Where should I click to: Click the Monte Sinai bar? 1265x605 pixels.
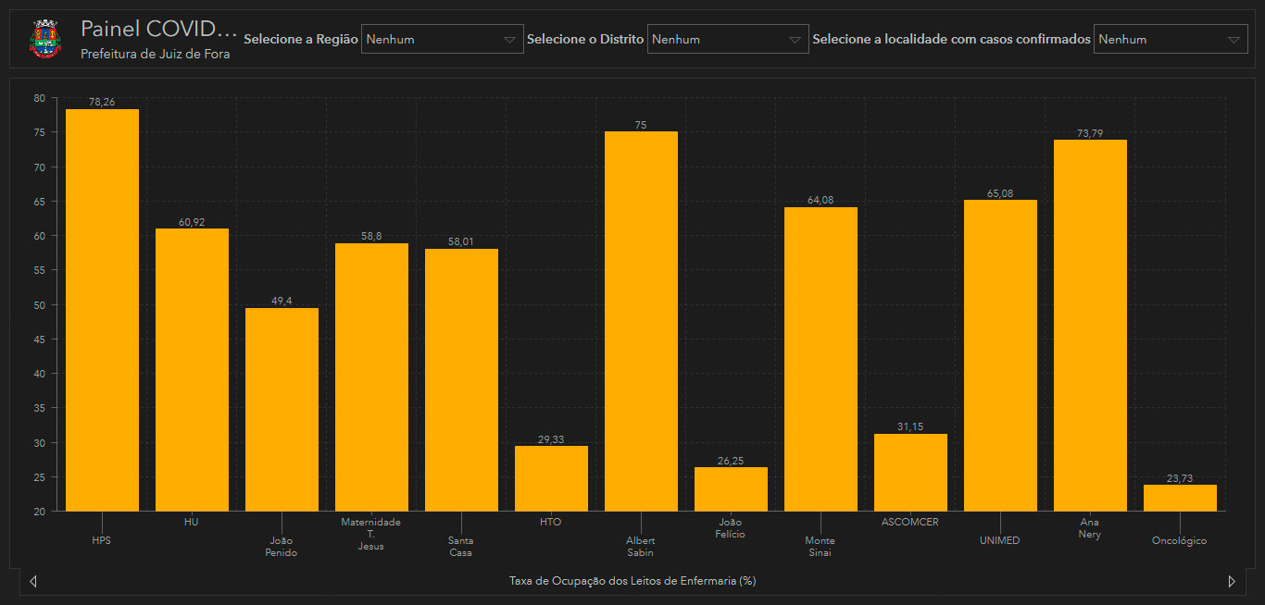(820, 359)
